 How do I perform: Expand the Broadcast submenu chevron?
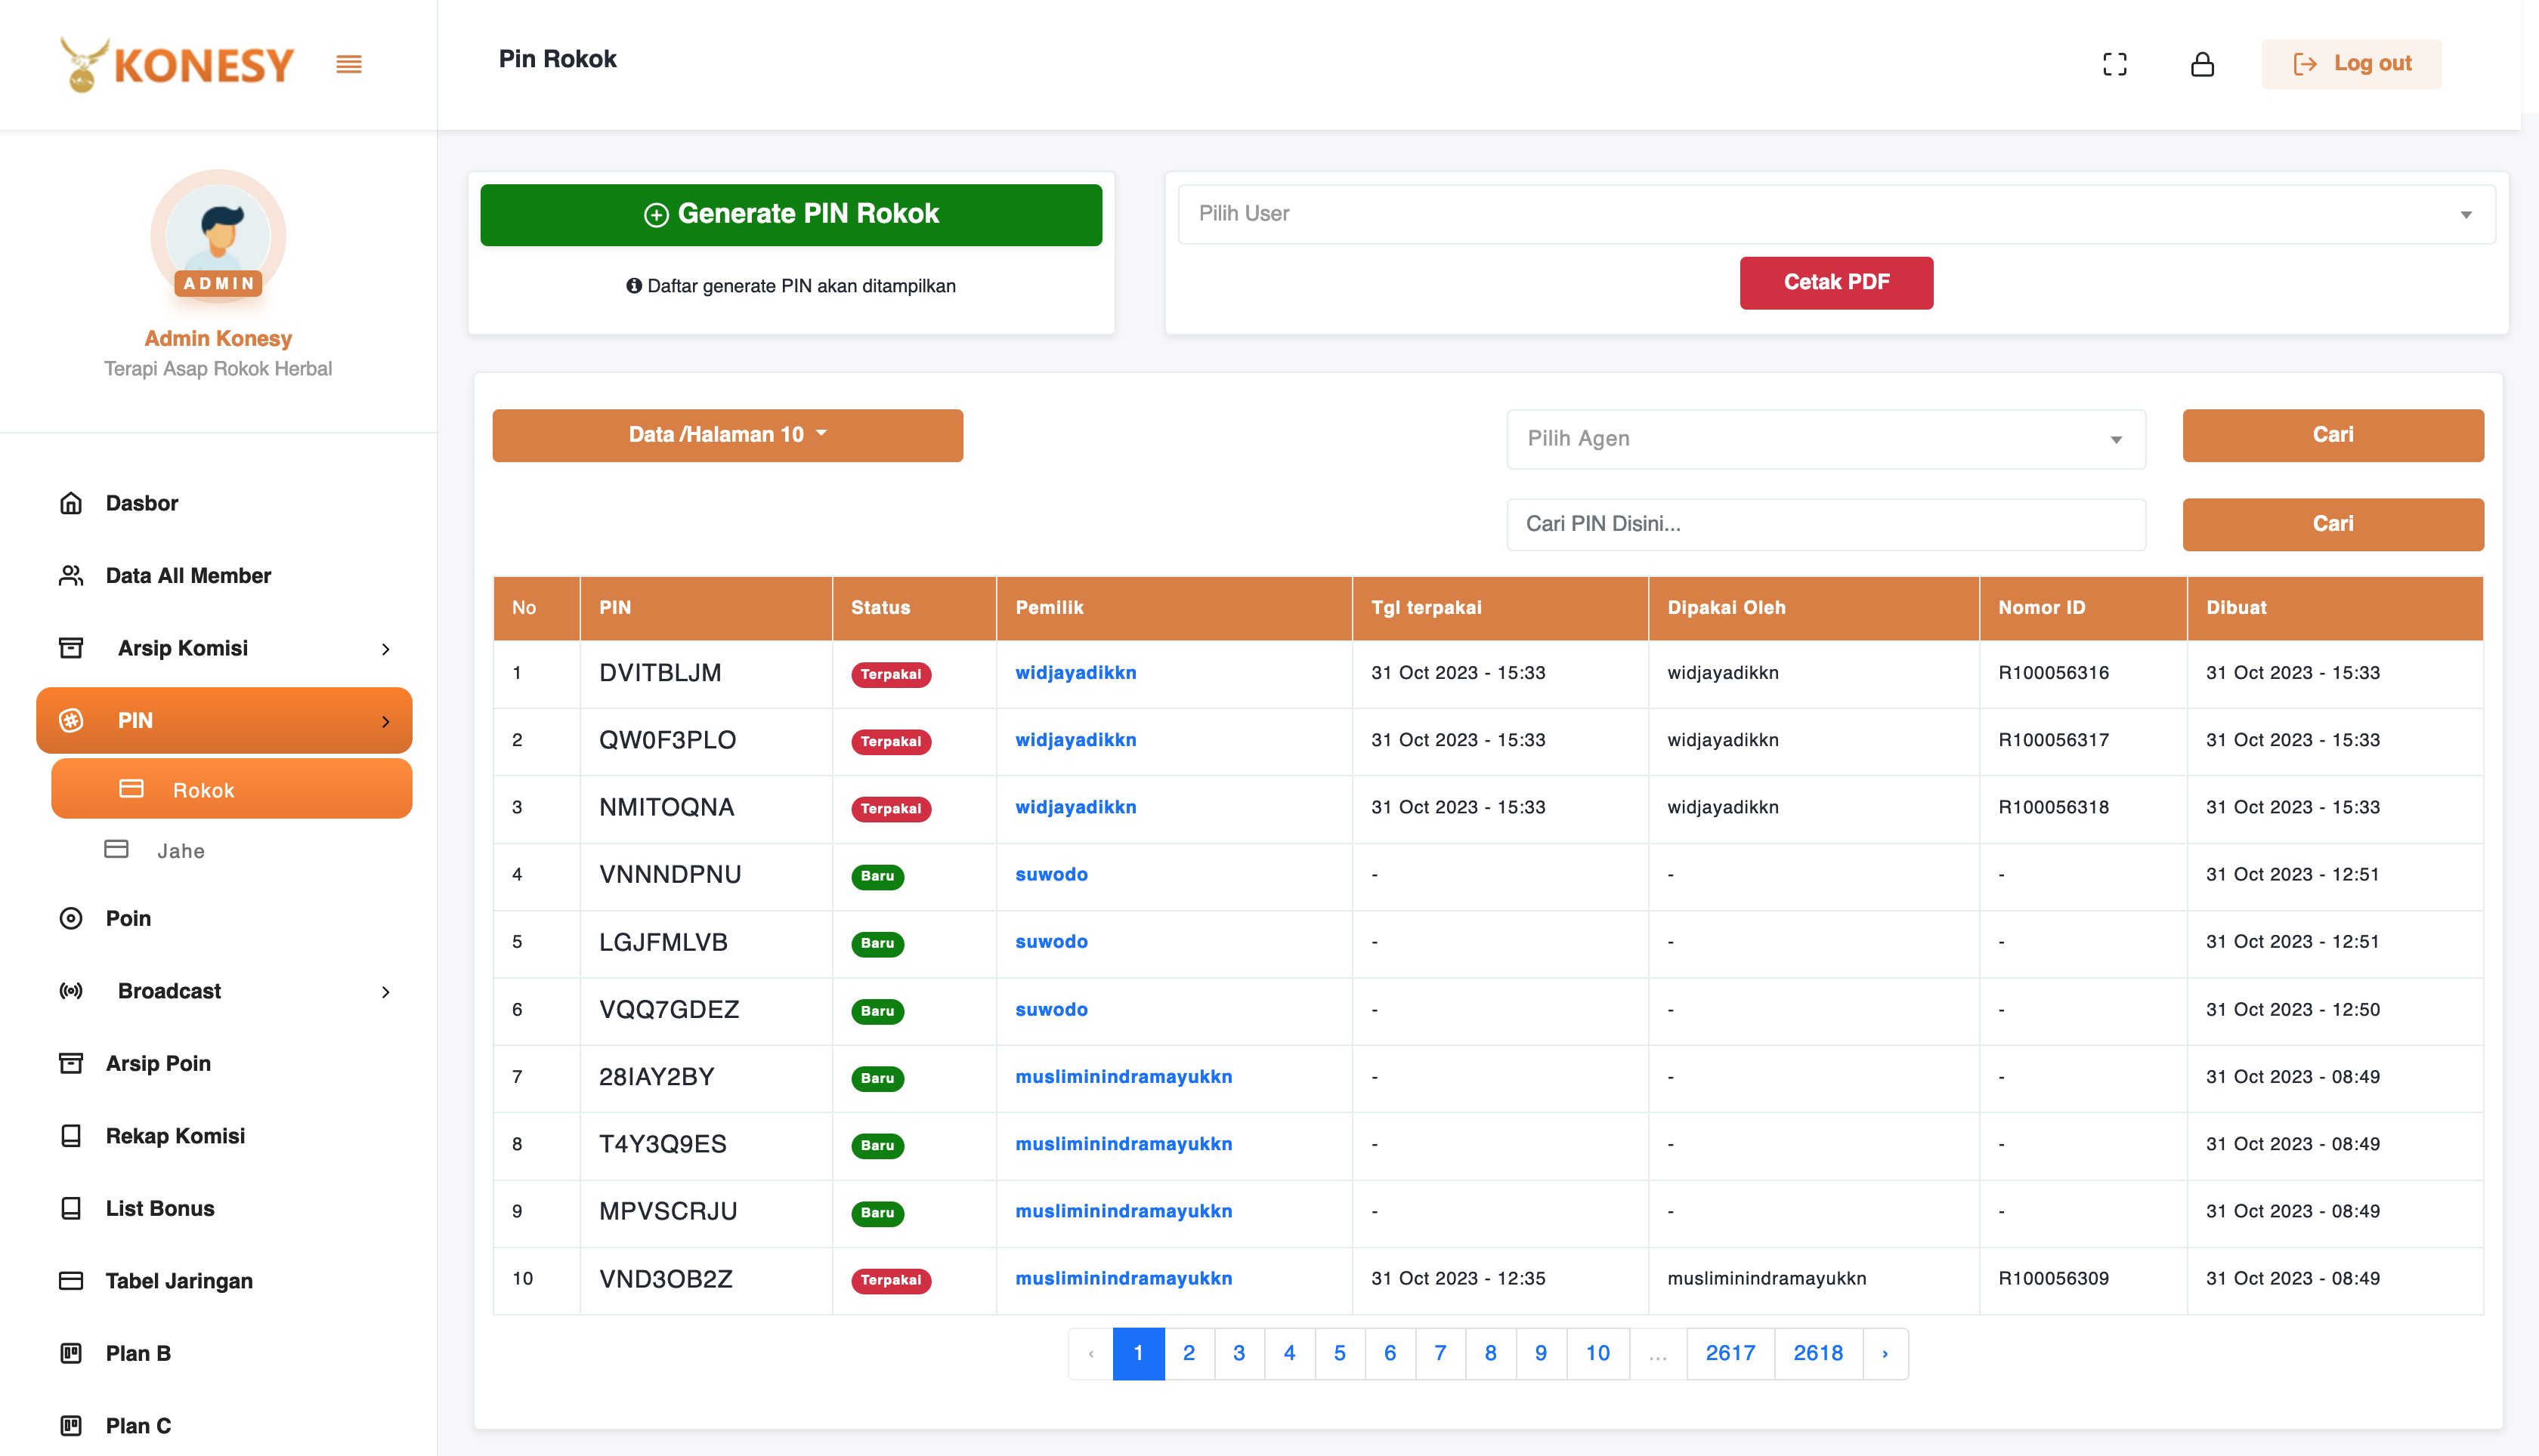click(386, 992)
